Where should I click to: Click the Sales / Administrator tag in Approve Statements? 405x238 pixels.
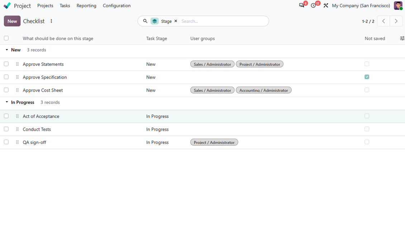point(212,64)
